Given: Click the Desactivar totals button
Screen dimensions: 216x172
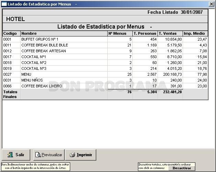Looking at the screenshot, I should click(182, 168).
